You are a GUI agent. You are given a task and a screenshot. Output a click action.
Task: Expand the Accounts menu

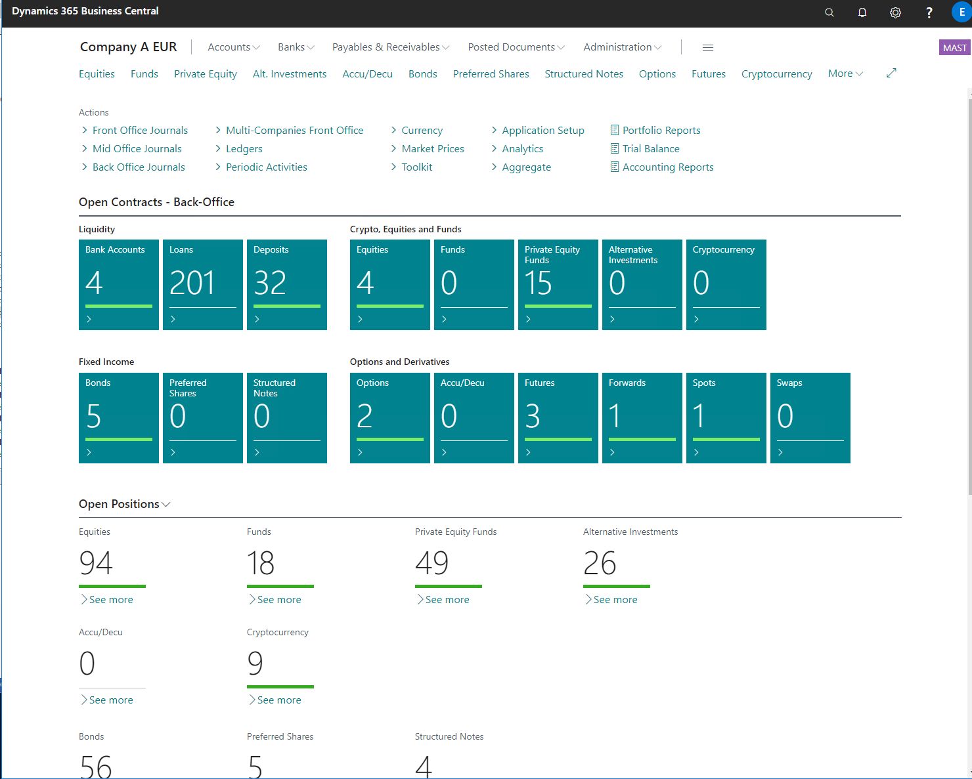click(x=234, y=47)
